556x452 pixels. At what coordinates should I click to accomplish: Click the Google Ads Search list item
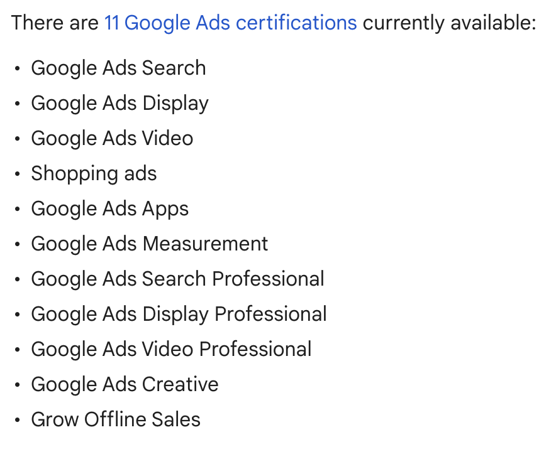118,68
